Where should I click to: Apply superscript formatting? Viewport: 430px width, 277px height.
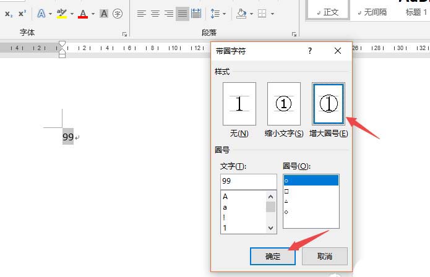pos(22,14)
